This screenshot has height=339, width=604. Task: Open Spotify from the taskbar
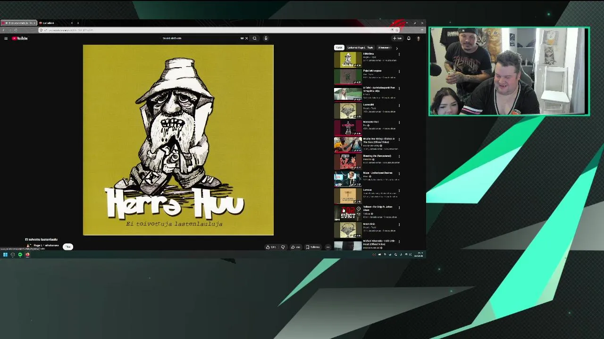[x=20, y=255]
